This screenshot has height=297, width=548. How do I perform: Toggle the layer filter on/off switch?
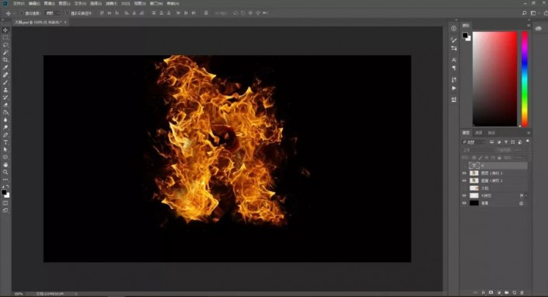pos(527,142)
